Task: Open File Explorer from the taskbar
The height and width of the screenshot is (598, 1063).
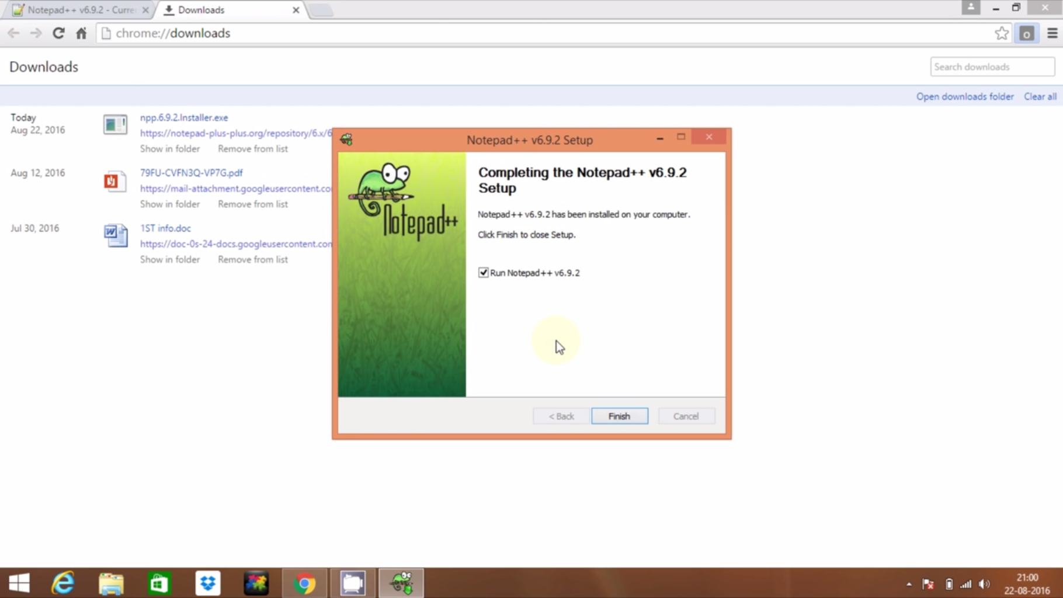Action: (x=111, y=583)
